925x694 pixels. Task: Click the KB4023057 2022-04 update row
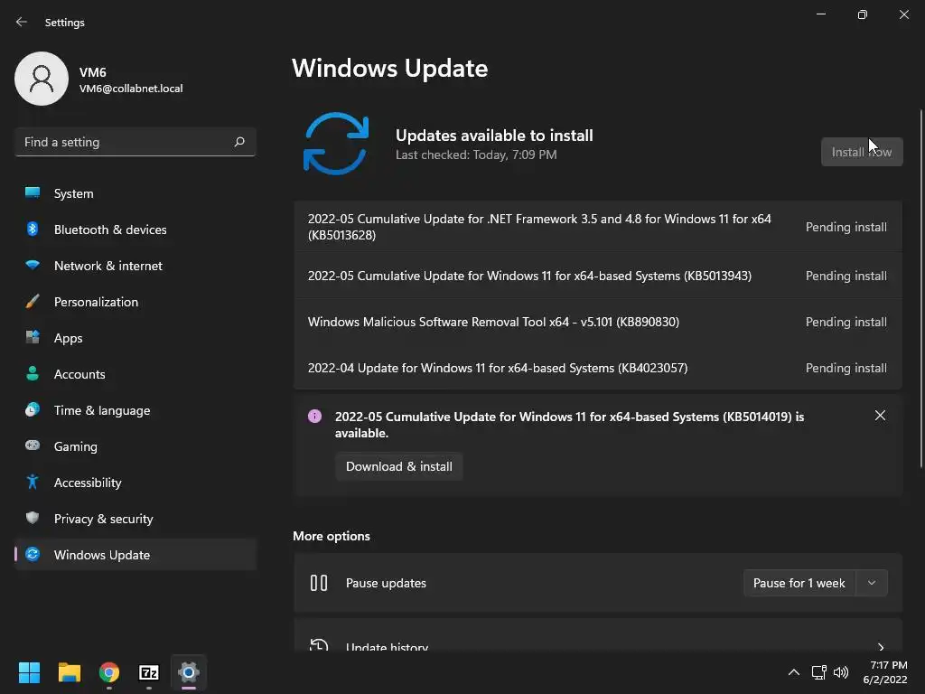click(x=598, y=368)
